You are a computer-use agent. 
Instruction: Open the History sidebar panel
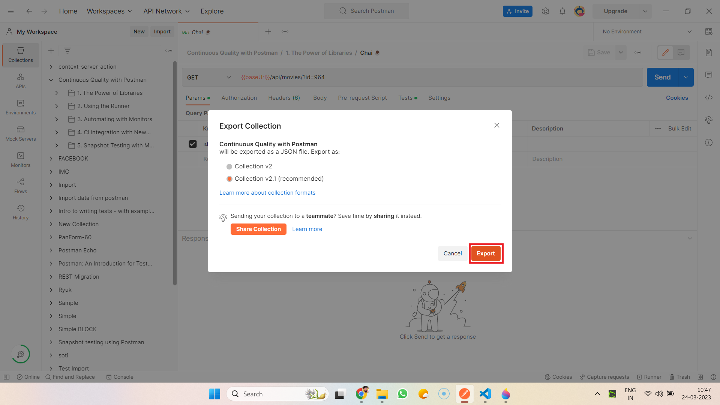(21, 212)
